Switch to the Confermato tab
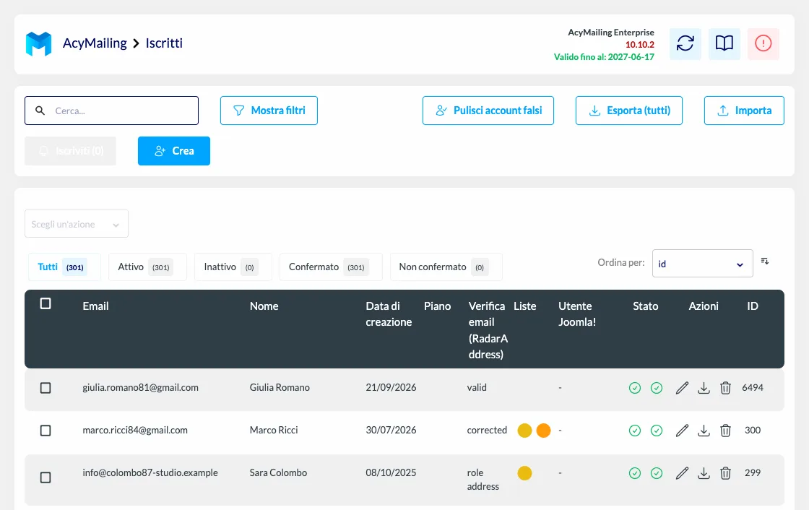Image resolution: width=809 pixels, height=510 pixels. 331,267
